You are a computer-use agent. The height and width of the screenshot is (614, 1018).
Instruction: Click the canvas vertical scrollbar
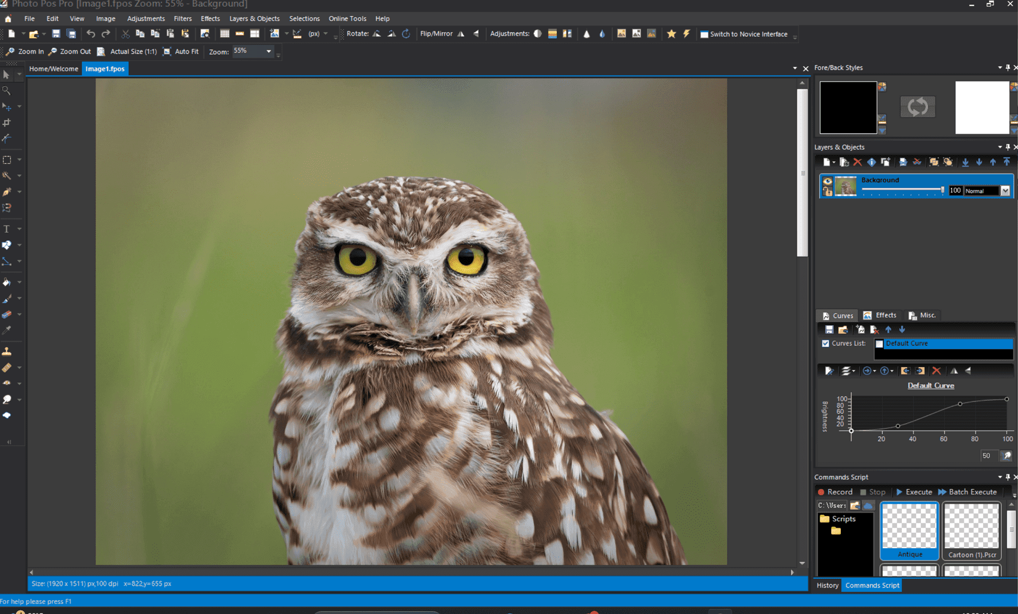(x=802, y=172)
